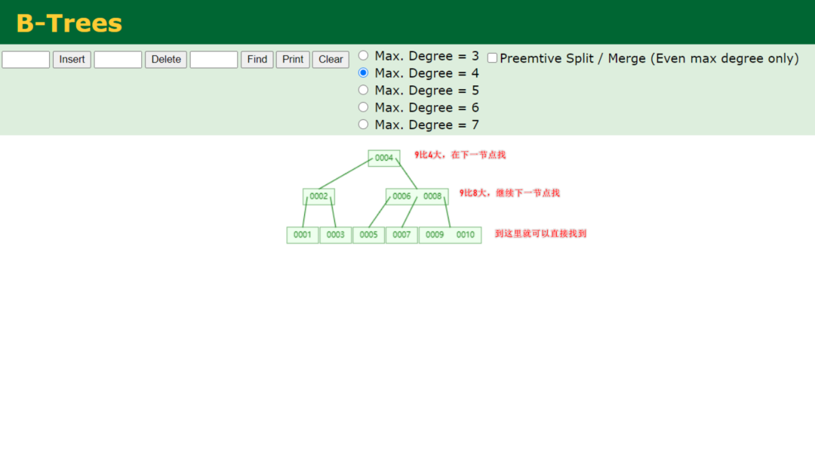Click the B-Trees page title
This screenshot has width=815, height=468.
[69, 23]
